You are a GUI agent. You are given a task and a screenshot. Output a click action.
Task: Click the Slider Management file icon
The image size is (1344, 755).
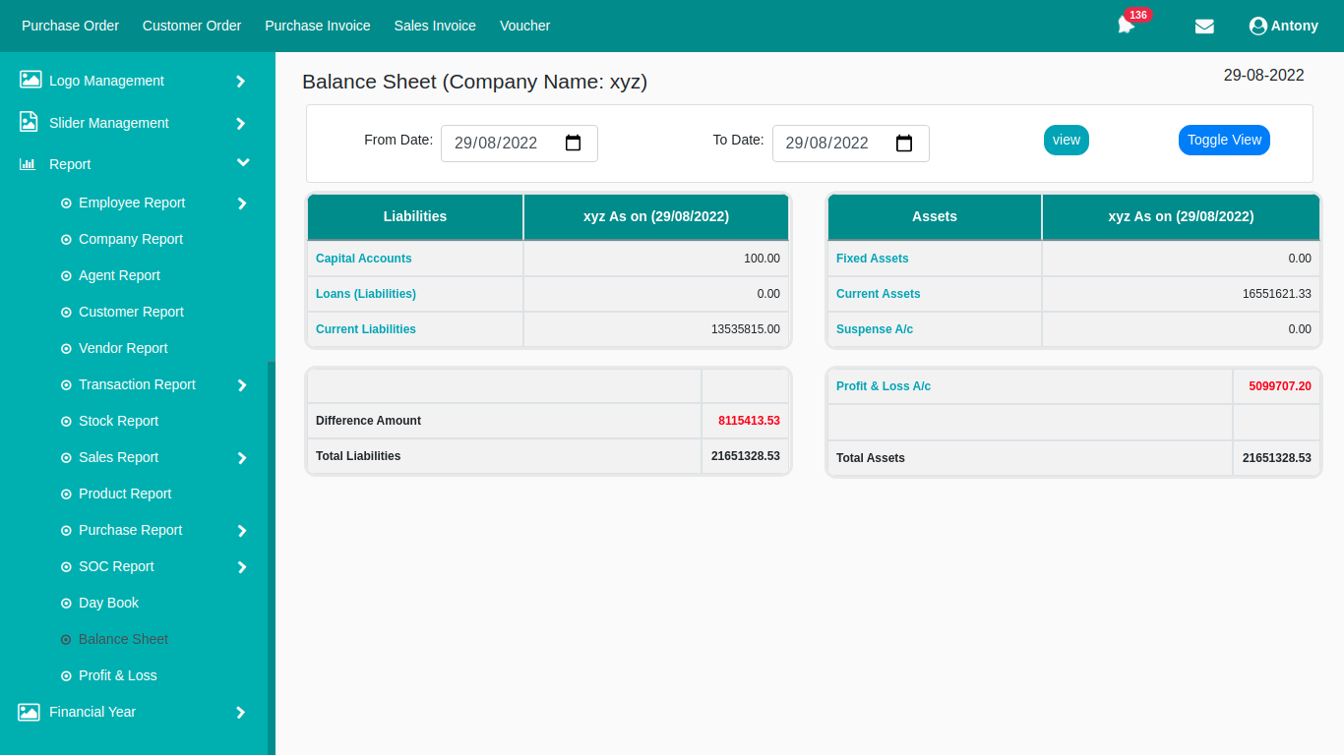30,123
